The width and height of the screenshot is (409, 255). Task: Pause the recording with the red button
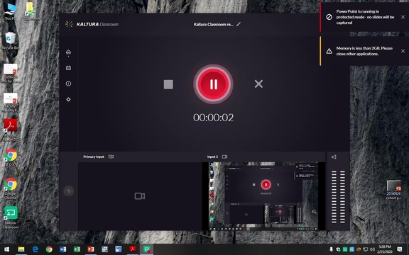pos(213,84)
